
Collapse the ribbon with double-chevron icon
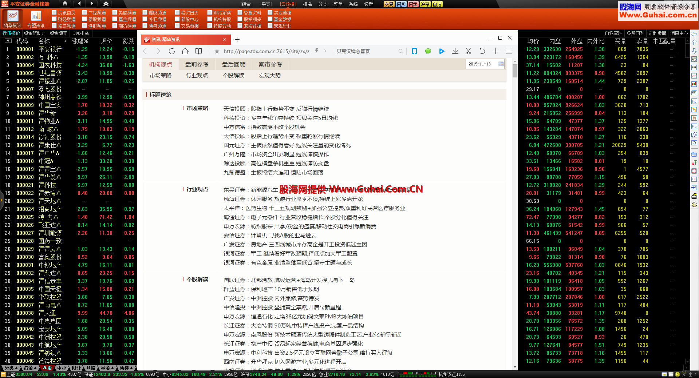click(106, 4)
